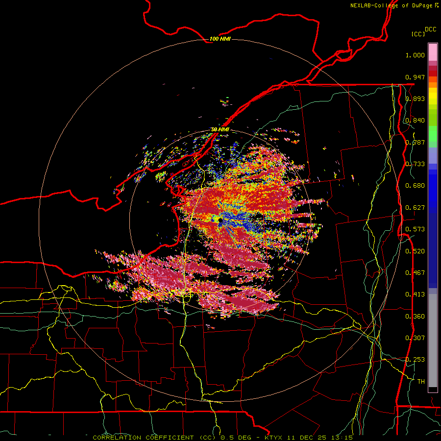Viewport: 441px width, 441px height.
Task: Click the 1.000 value on CC scale
Action: (415, 55)
